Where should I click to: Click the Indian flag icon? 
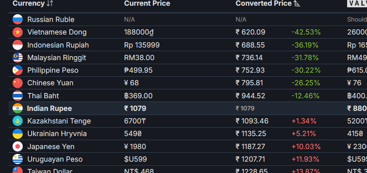point(17,108)
